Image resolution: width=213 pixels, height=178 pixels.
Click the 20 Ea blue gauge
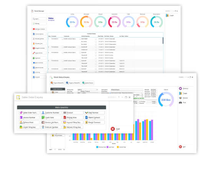(x=72, y=22)
